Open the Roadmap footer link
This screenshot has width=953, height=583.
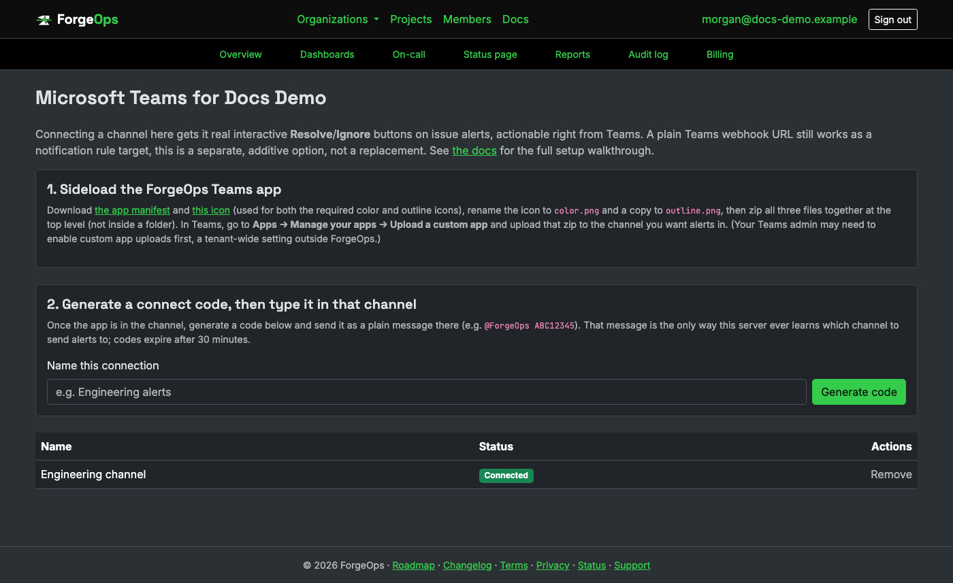pyautogui.click(x=413, y=565)
